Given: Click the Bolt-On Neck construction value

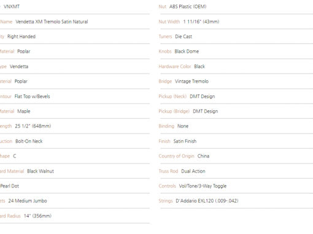Looking at the screenshot, I should 29,141.
